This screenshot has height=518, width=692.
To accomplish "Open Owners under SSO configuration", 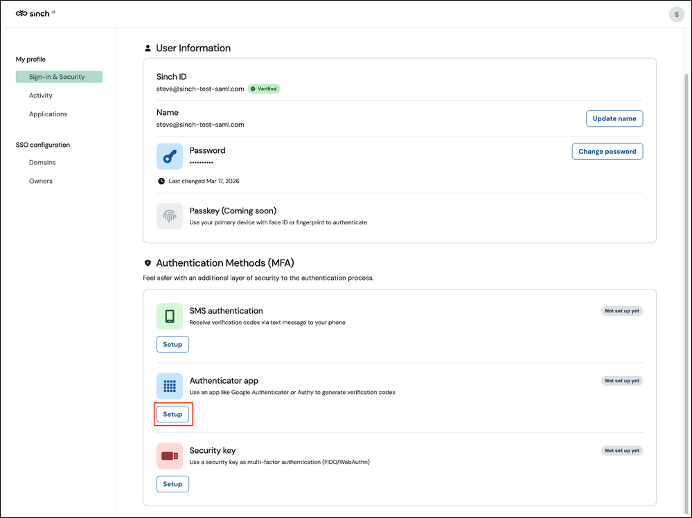I will tap(41, 181).
